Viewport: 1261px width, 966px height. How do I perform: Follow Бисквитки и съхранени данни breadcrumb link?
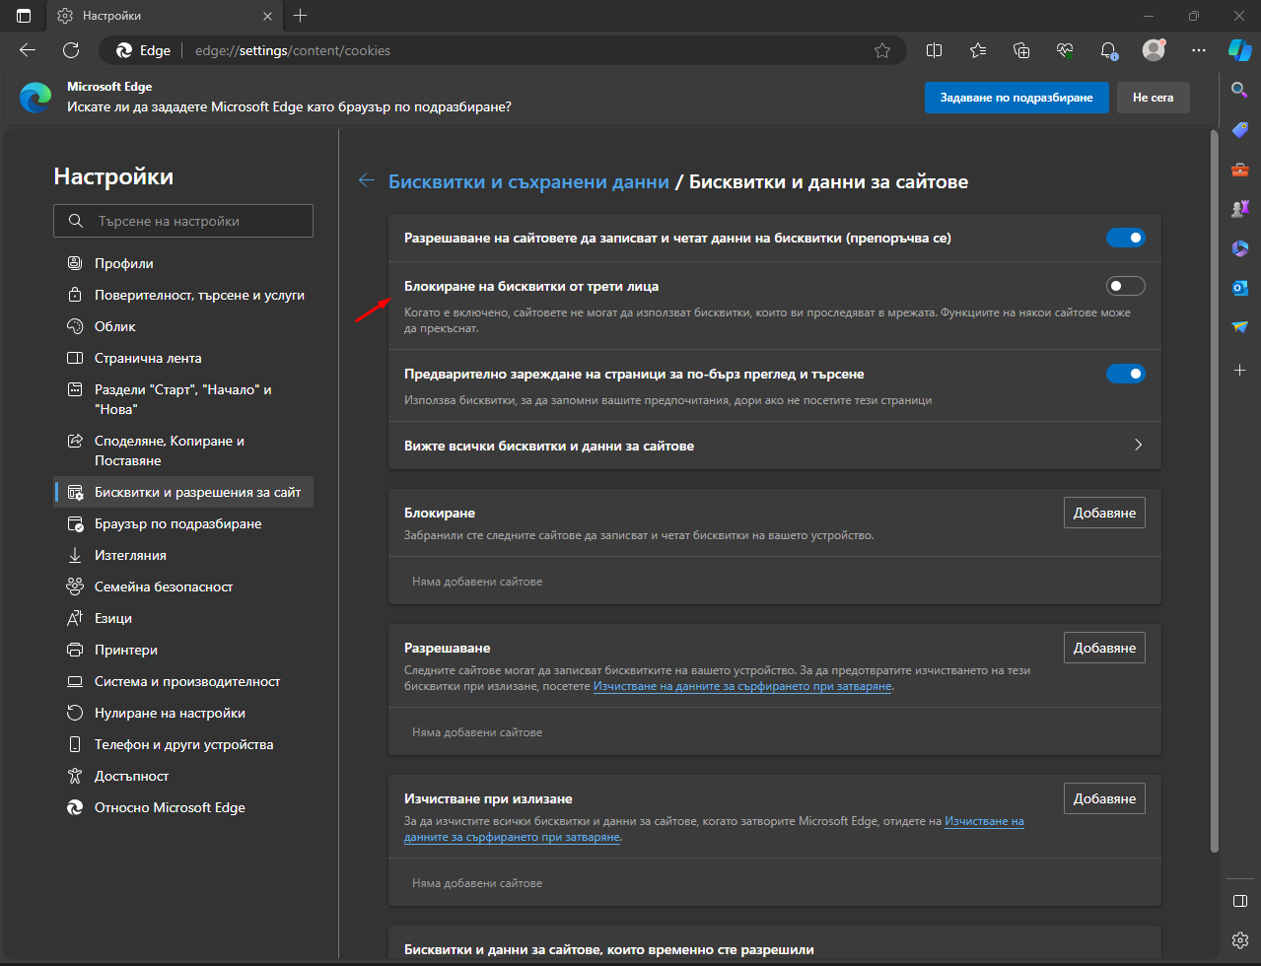(x=528, y=181)
